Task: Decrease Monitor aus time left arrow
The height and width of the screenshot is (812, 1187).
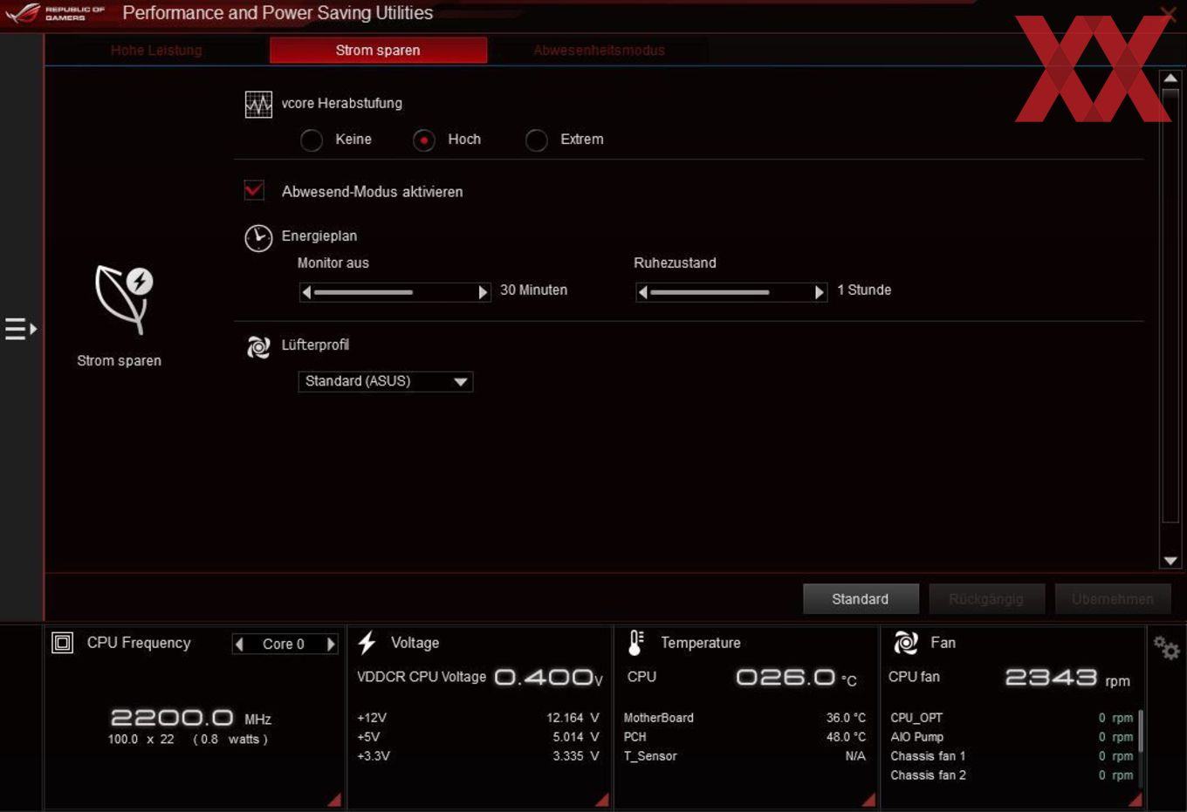Action: tap(305, 292)
